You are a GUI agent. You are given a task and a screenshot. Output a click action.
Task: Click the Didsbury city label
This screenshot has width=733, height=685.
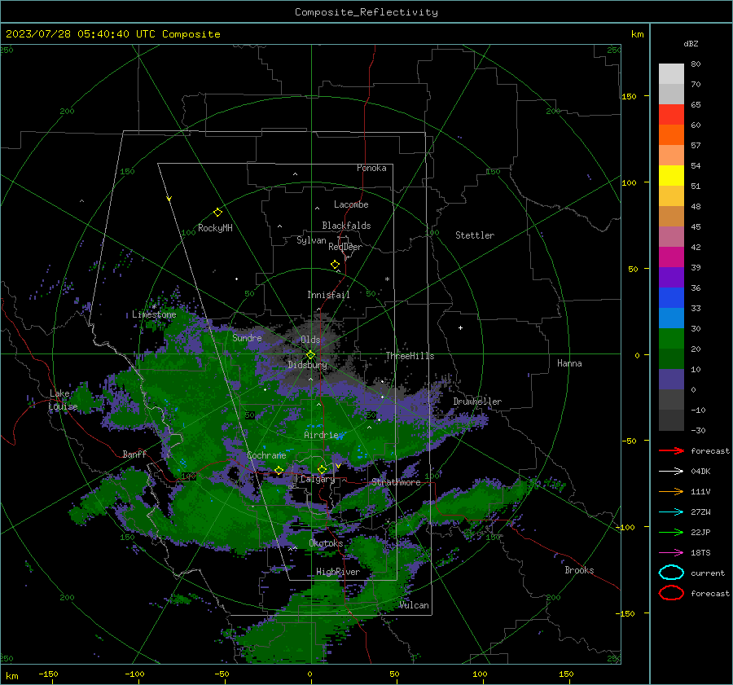click(x=308, y=365)
